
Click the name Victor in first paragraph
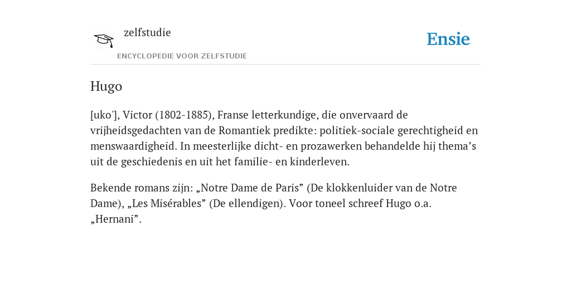[x=137, y=115]
